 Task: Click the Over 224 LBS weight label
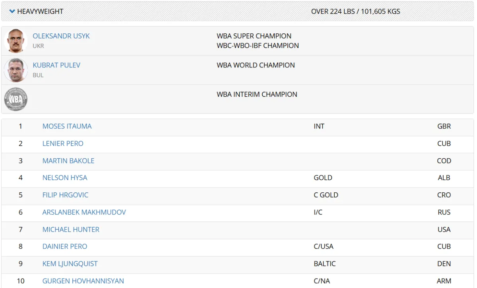pyautogui.click(x=355, y=12)
